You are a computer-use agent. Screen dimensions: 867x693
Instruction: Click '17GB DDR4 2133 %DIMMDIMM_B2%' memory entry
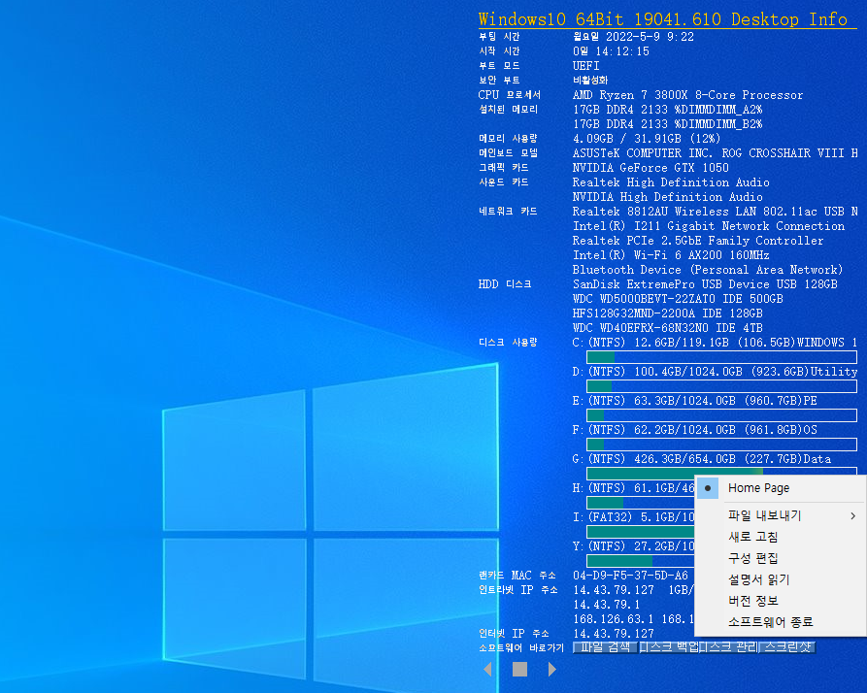668,124
